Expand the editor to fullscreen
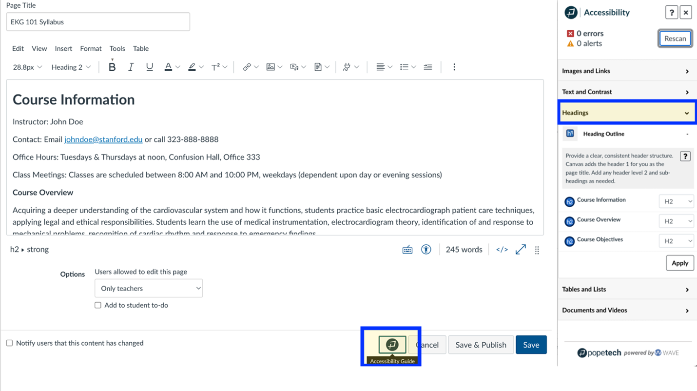The height and width of the screenshot is (391, 697). [x=521, y=250]
